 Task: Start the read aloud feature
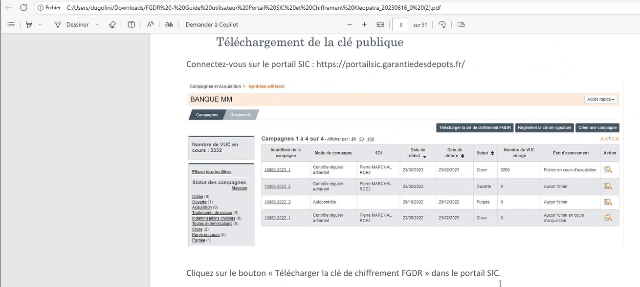click(x=151, y=24)
